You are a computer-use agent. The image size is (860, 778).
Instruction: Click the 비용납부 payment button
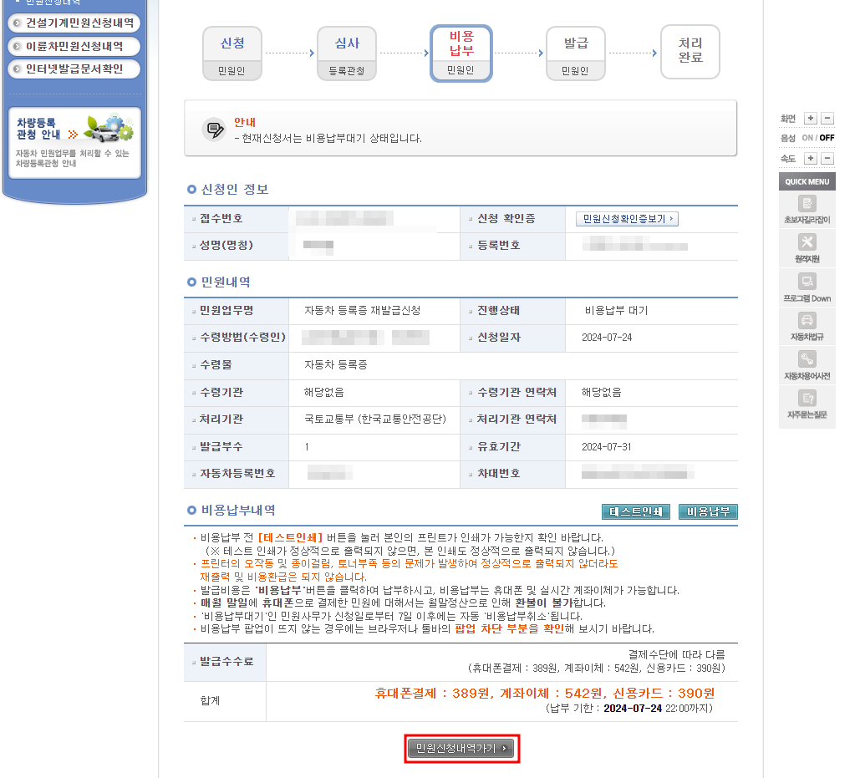[707, 512]
